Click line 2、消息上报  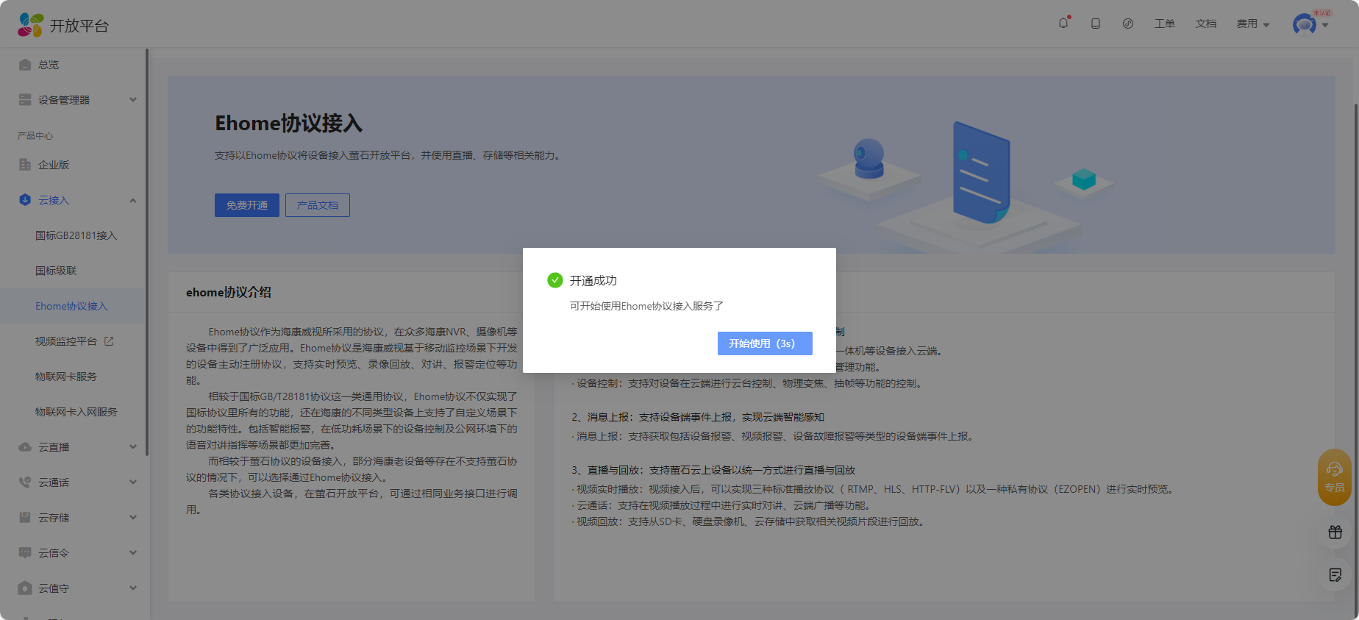[x=698, y=417]
